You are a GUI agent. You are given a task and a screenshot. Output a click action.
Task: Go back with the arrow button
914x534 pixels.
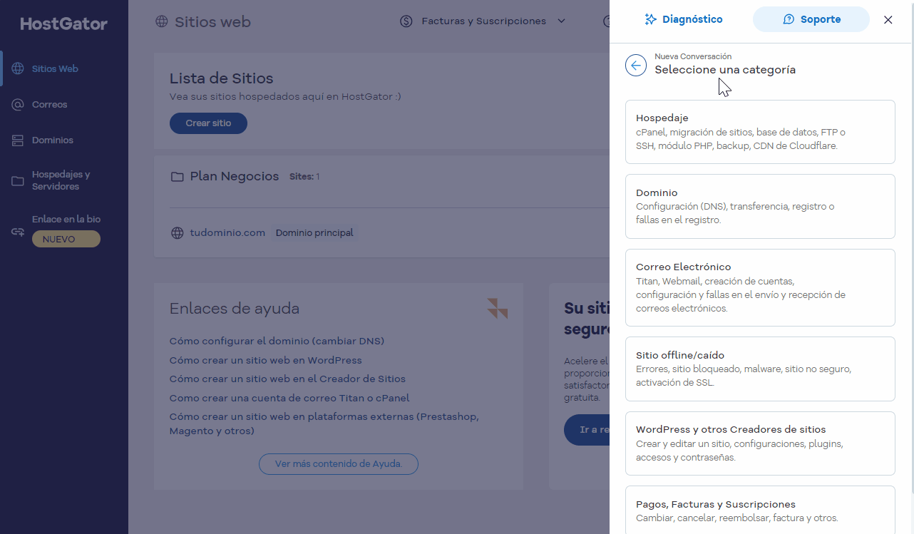tap(636, 65)
